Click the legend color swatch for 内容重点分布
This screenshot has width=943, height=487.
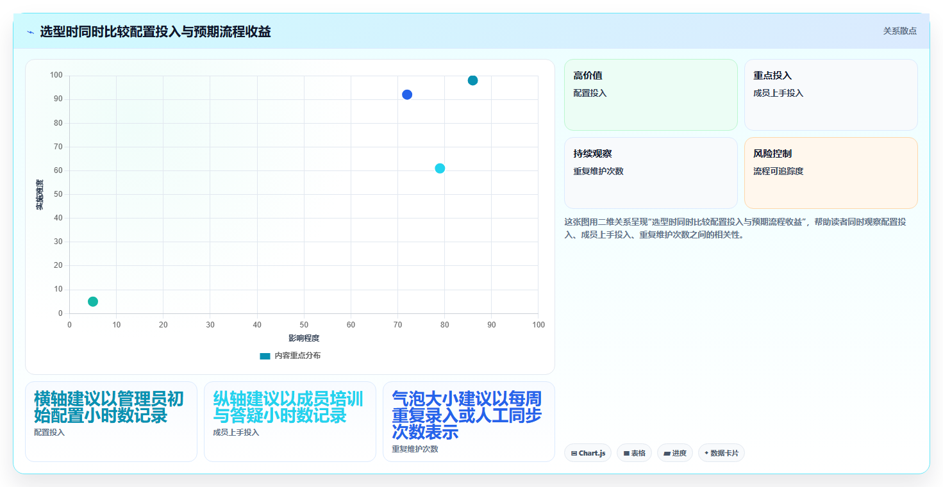[265, 356]
